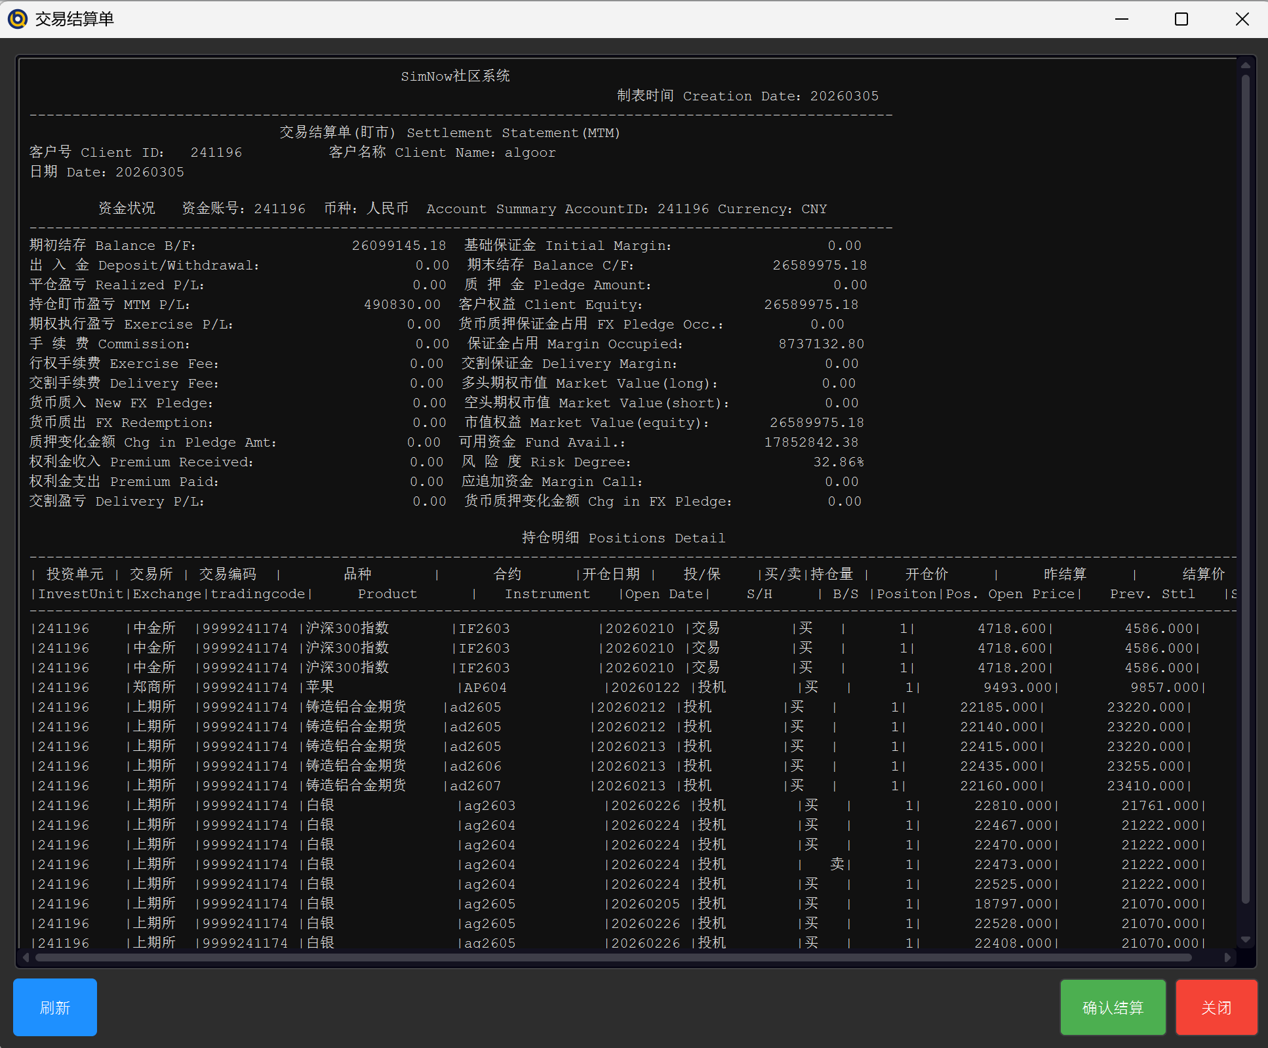Screen dimensions: 1268x1048
Task: Click the AP604 apple contract row
Action: [485, 687]
